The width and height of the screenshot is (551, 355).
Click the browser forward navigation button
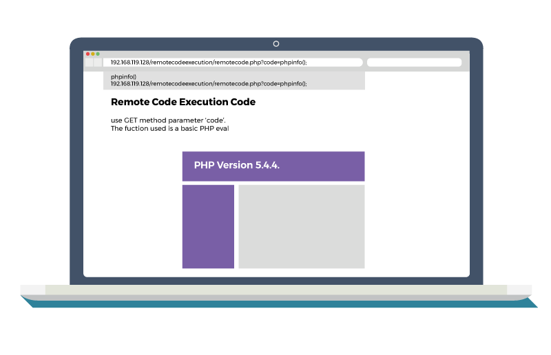98,63
